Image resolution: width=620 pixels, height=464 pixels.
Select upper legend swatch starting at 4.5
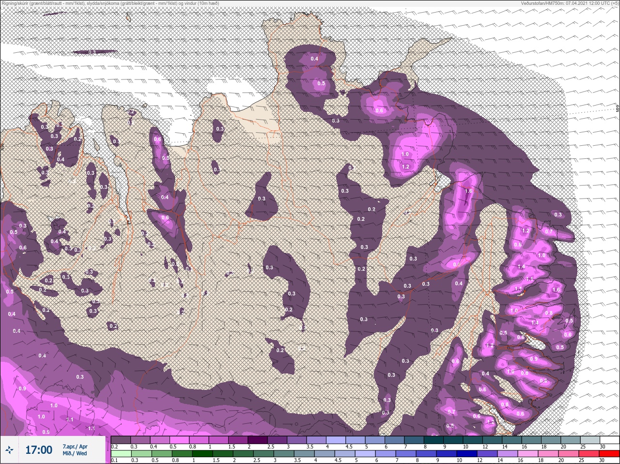pos(356,440)
